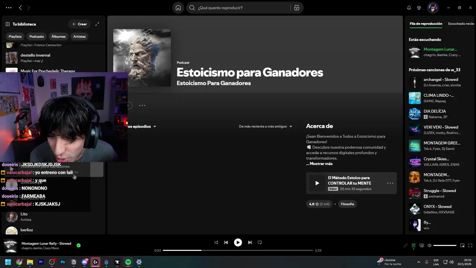Enter full screen player mode

click(x=470, y=246)
